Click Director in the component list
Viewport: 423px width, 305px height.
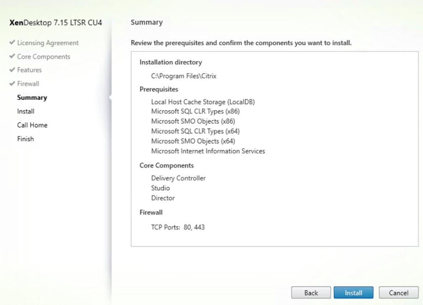click(x=163, y=198)
